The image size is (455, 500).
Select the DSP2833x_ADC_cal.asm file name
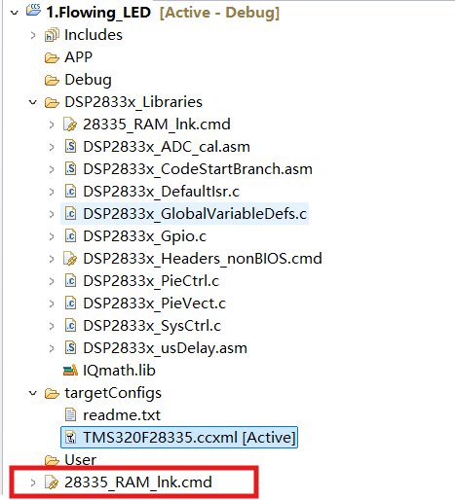pyautogui.click(x=167, y=147)
